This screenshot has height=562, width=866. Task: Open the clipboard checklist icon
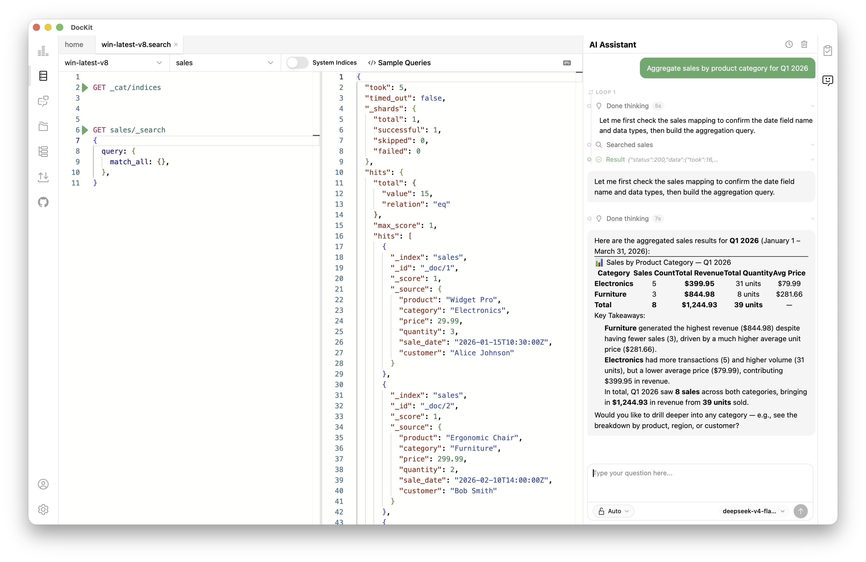click(x=828, y=51)
